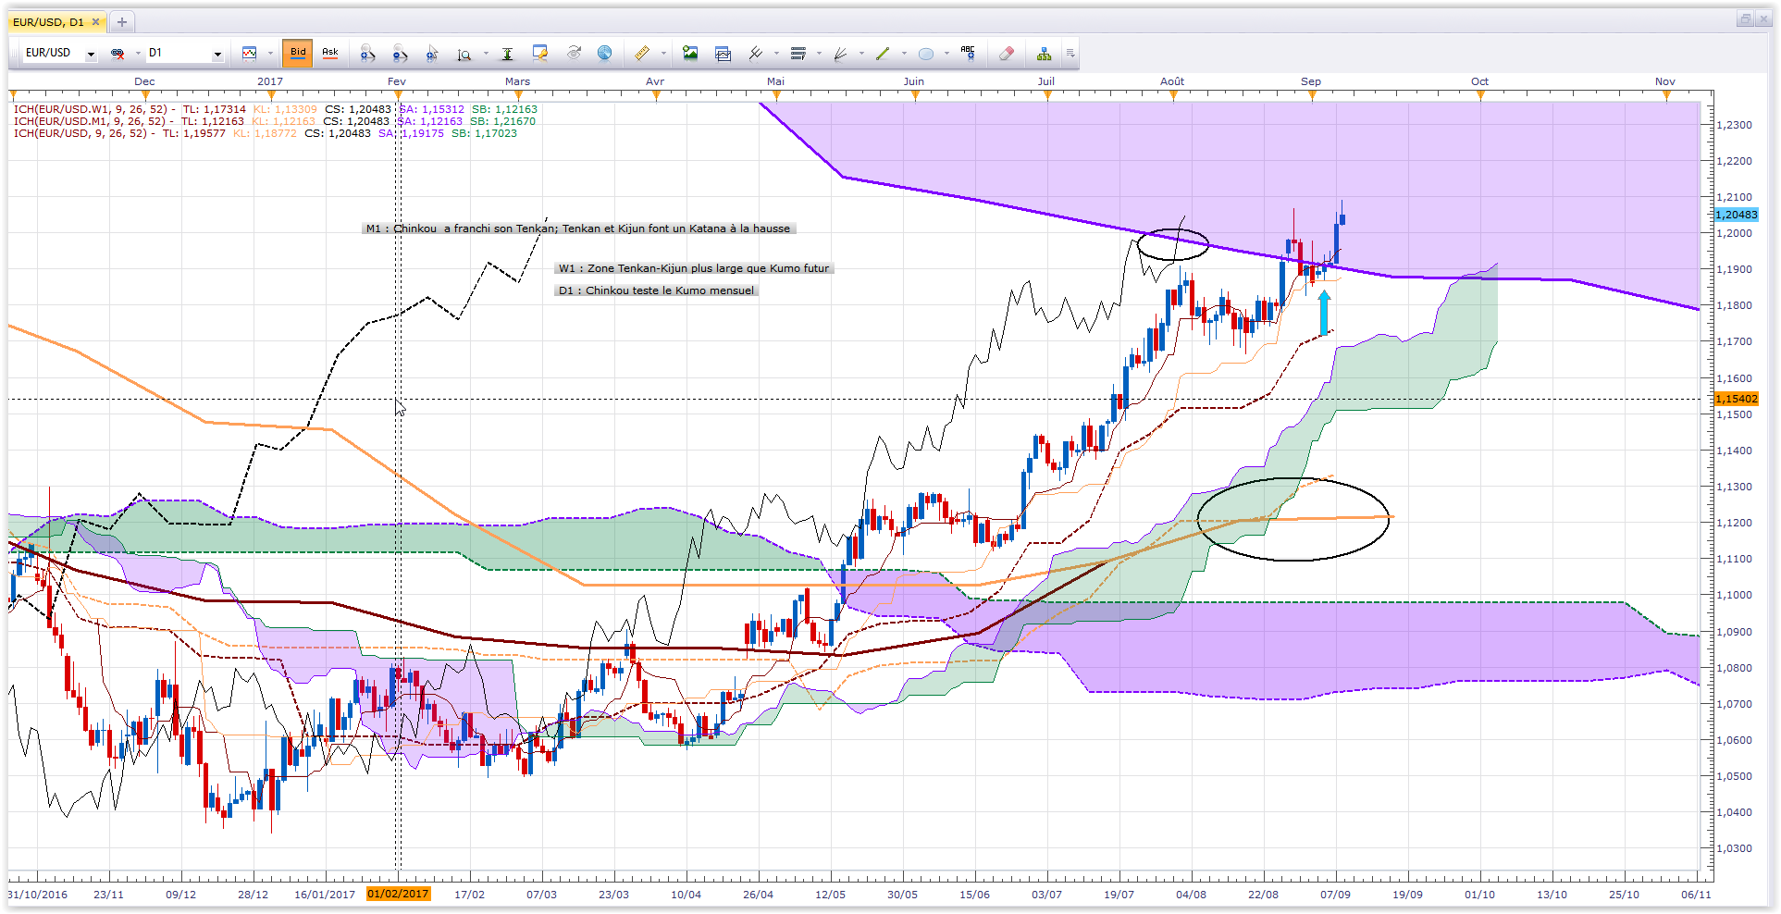
Task: Click the Oct month marker on time axis
Action: tap(1480, 81)
